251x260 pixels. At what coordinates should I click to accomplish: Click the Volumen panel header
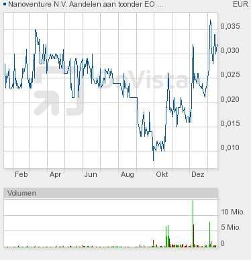pos(111,193)
